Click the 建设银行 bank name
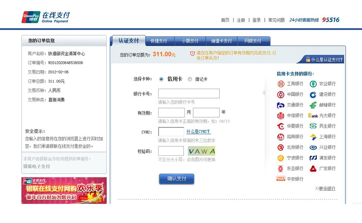The width and height of the screenshot is (362, 223). [x=327, y=94]
